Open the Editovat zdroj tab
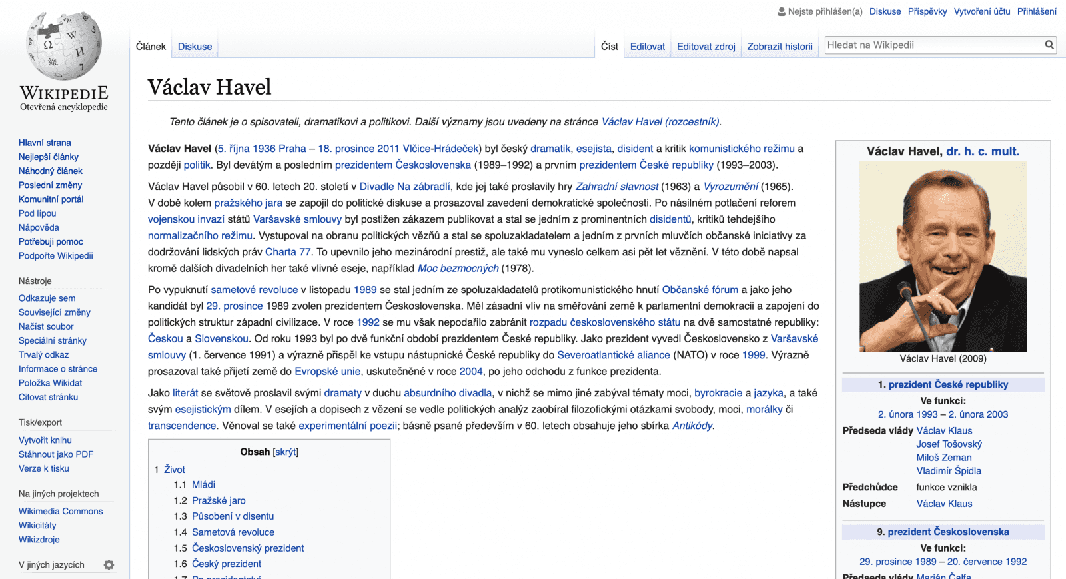 coord(706,46)
